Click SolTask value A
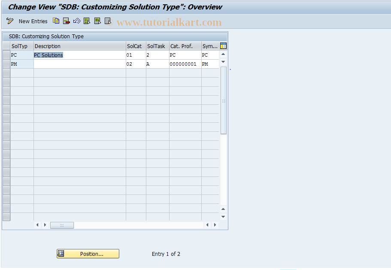Screen dimensions: 391x270 click(158, 64)
